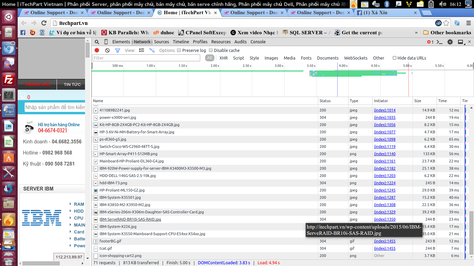The width and height of the screenshot is (474, 266).
Task: Open Pidgin messenger from the dock
Action: pos(9,64)
